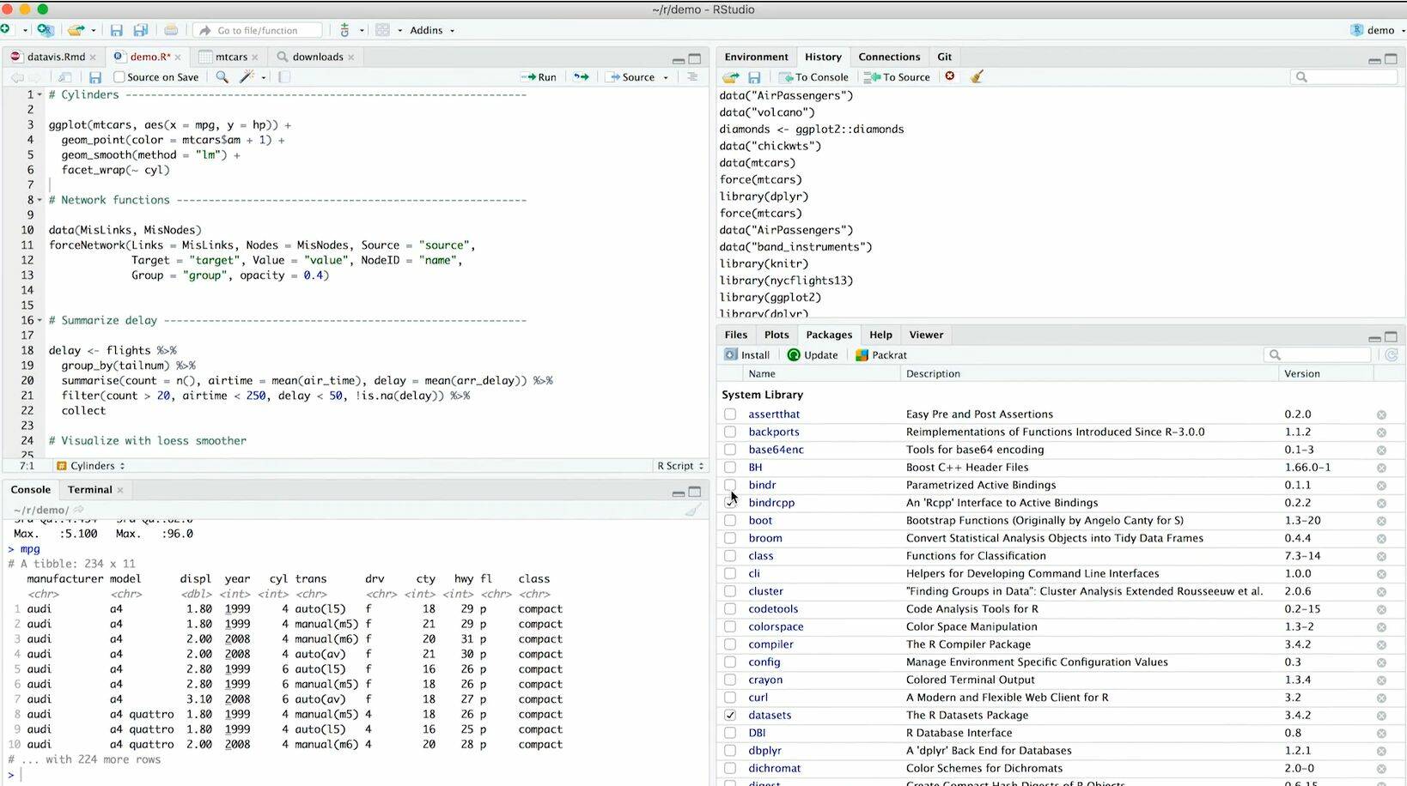
Task: Save current document from main toolbar
Action: click(x=117, y=30)
